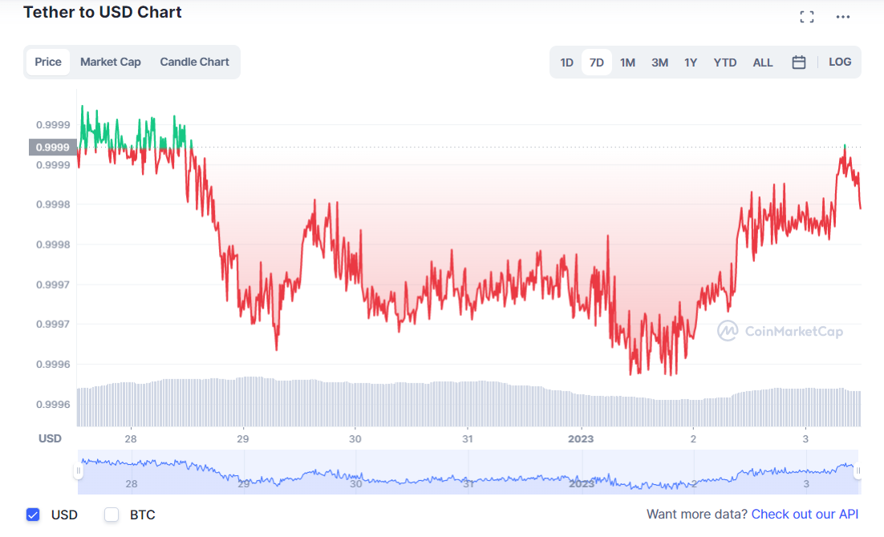
Task: Follow the Check out our API link
Action: pos(805,514)
